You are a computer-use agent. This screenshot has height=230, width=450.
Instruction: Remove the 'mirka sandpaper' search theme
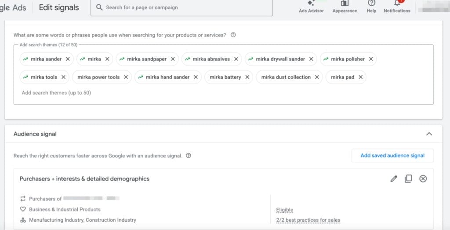173,59
